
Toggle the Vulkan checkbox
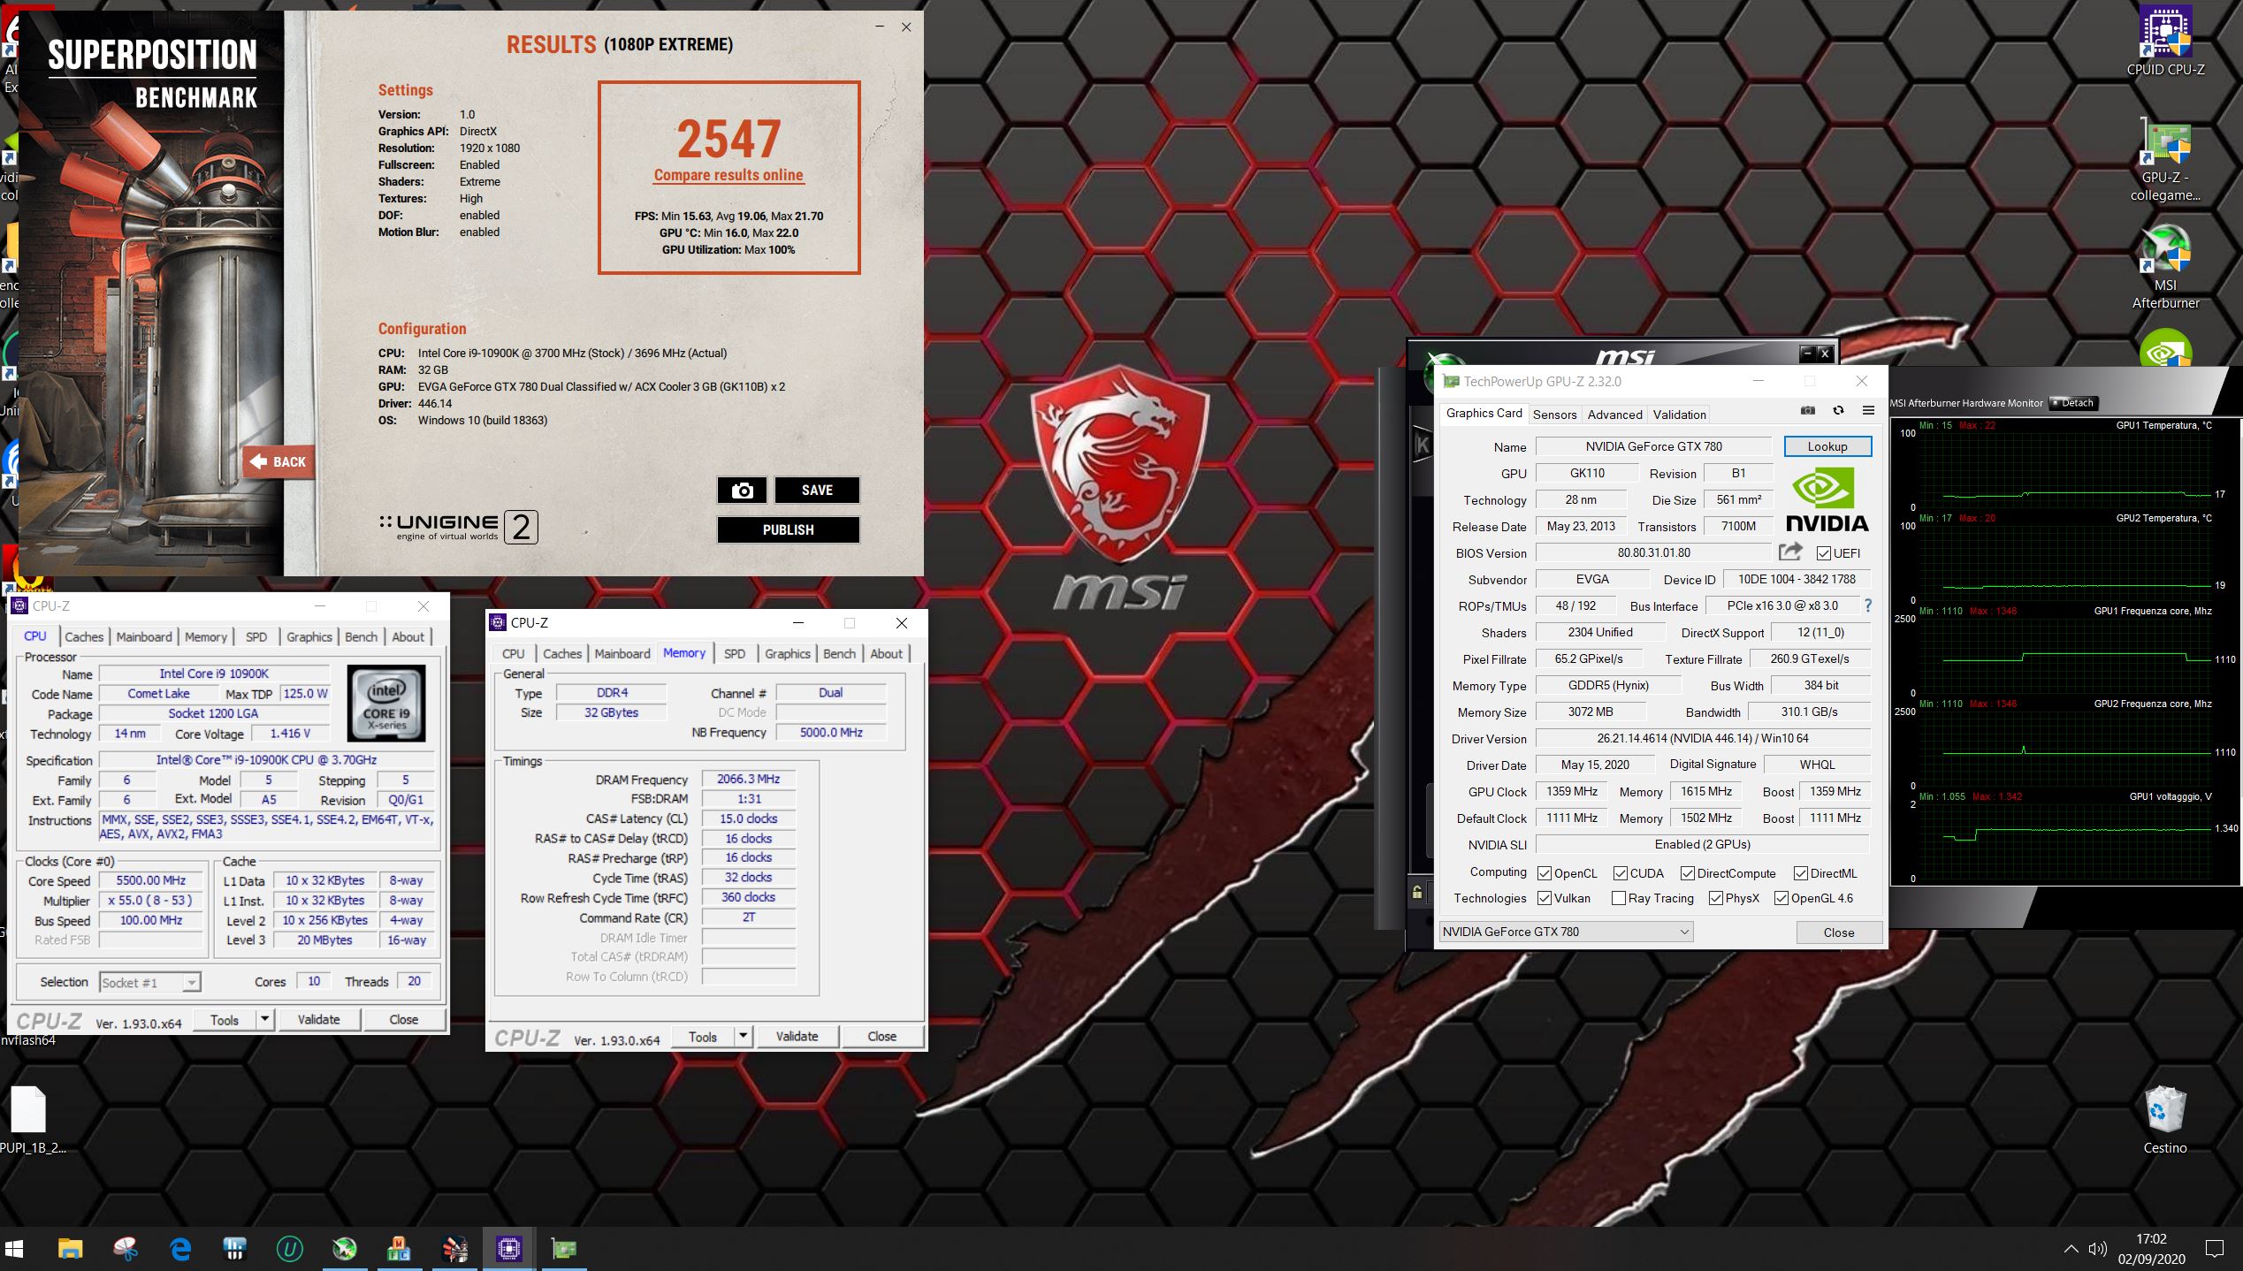coord(1545,898)
